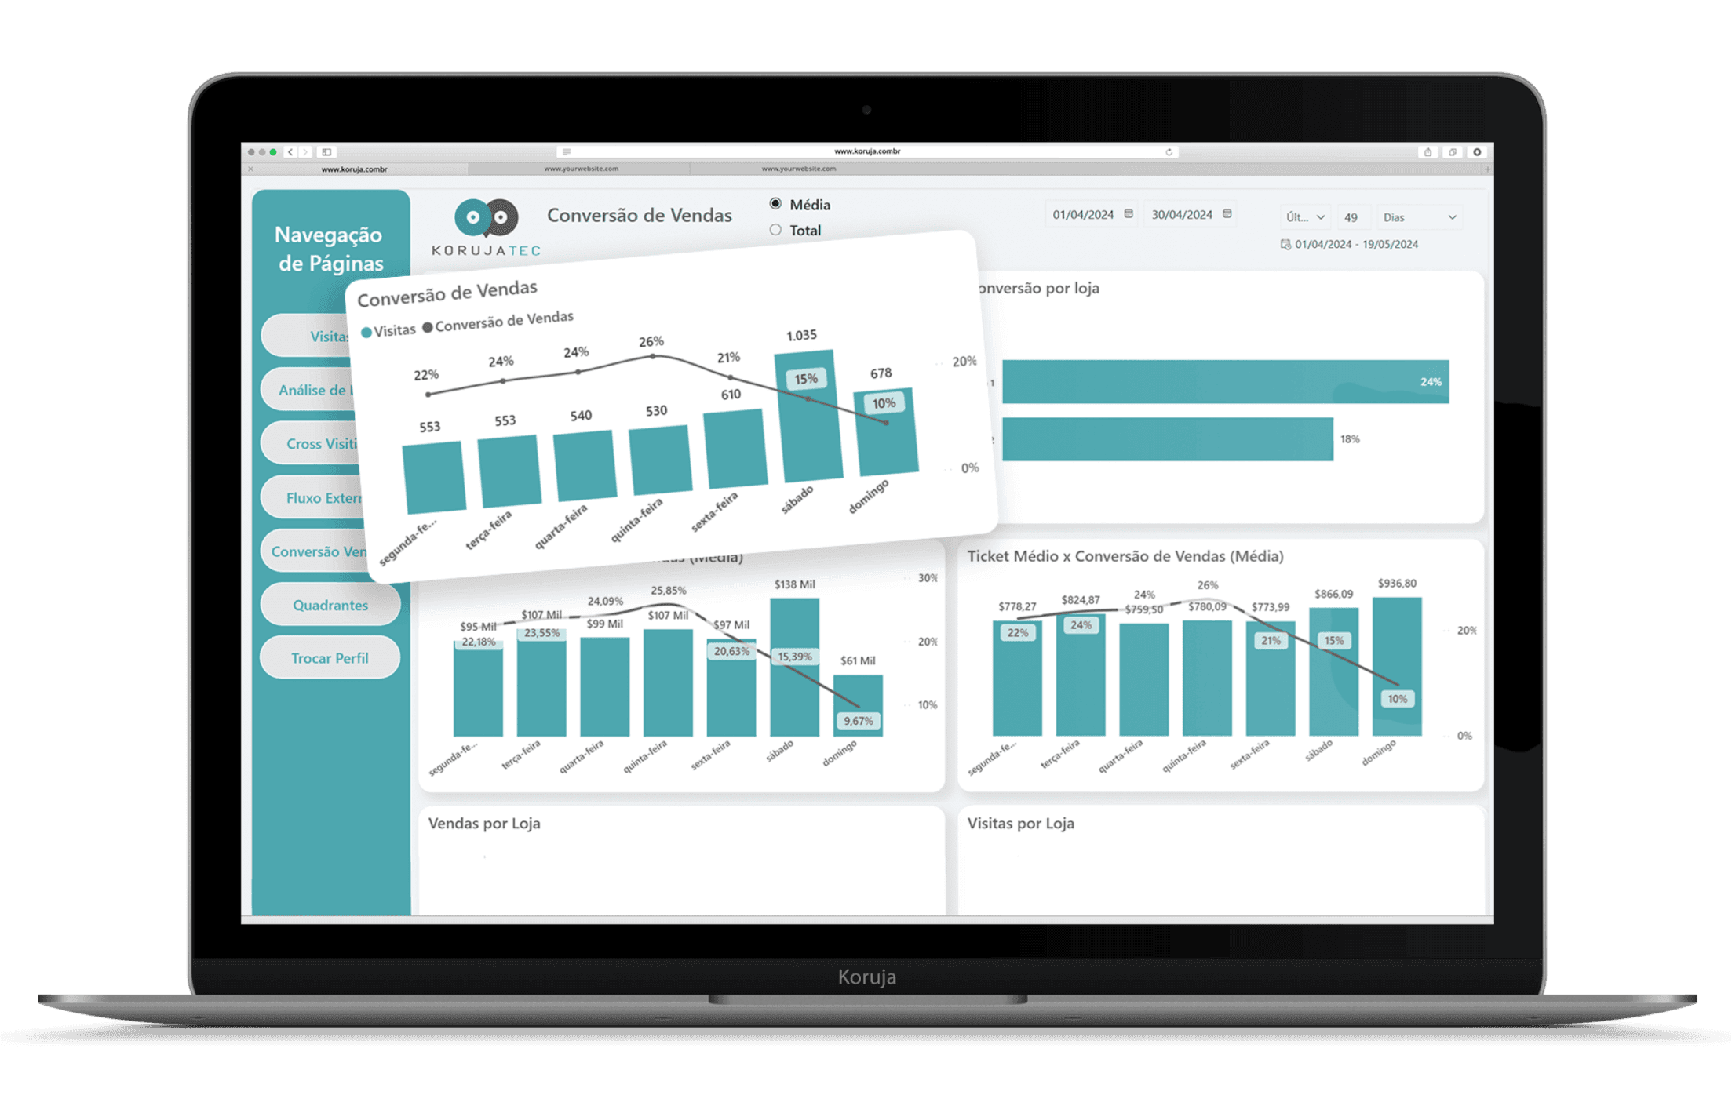The height and width of the screenshot is (1117, 1732).
Task: Click the browser downloads circle icon
Action: 1477,152
